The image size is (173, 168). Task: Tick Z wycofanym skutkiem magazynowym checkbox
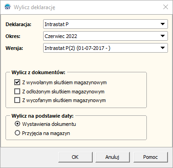pos(17,100)
